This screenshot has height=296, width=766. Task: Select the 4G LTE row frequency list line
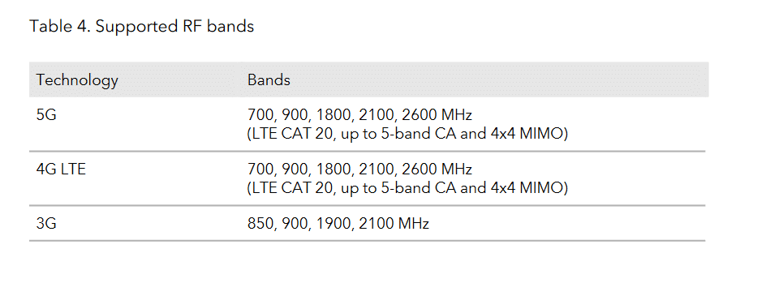tap(359, 169)
